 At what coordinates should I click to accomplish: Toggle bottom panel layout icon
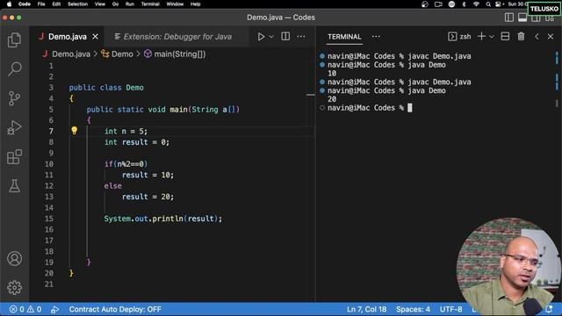[522, 18]
